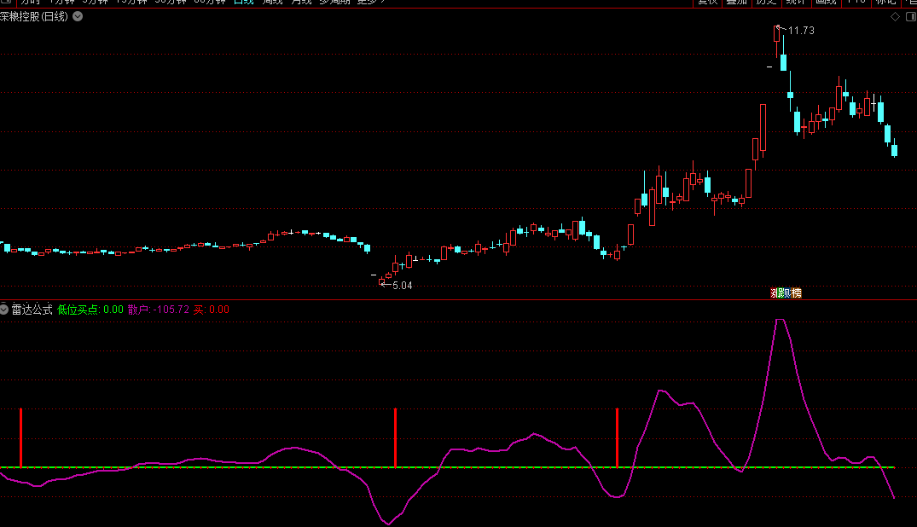This screenshot has width=917, height=527.
Task: Click the 11.73 high price label
Action: [x=801, y=31]
